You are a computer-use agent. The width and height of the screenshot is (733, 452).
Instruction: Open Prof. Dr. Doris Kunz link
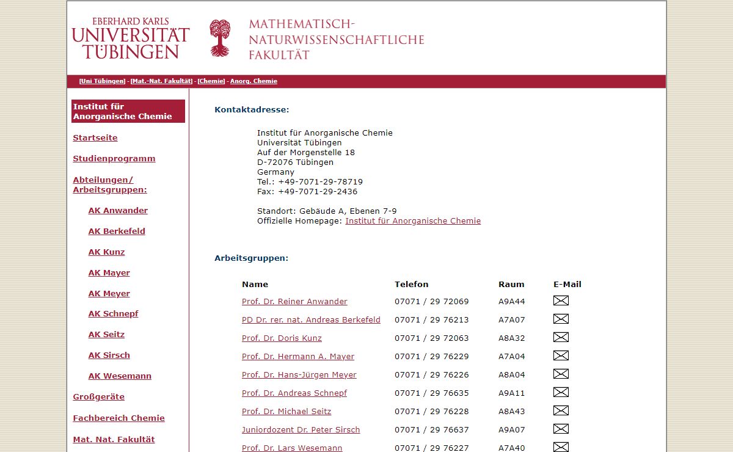(x=282, y=338)
